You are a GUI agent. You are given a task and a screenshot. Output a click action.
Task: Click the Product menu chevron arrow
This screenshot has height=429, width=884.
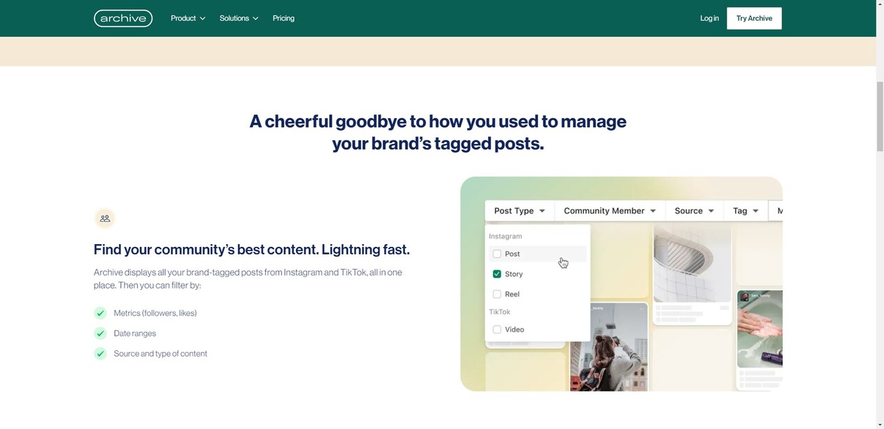[x=203, y=19]
